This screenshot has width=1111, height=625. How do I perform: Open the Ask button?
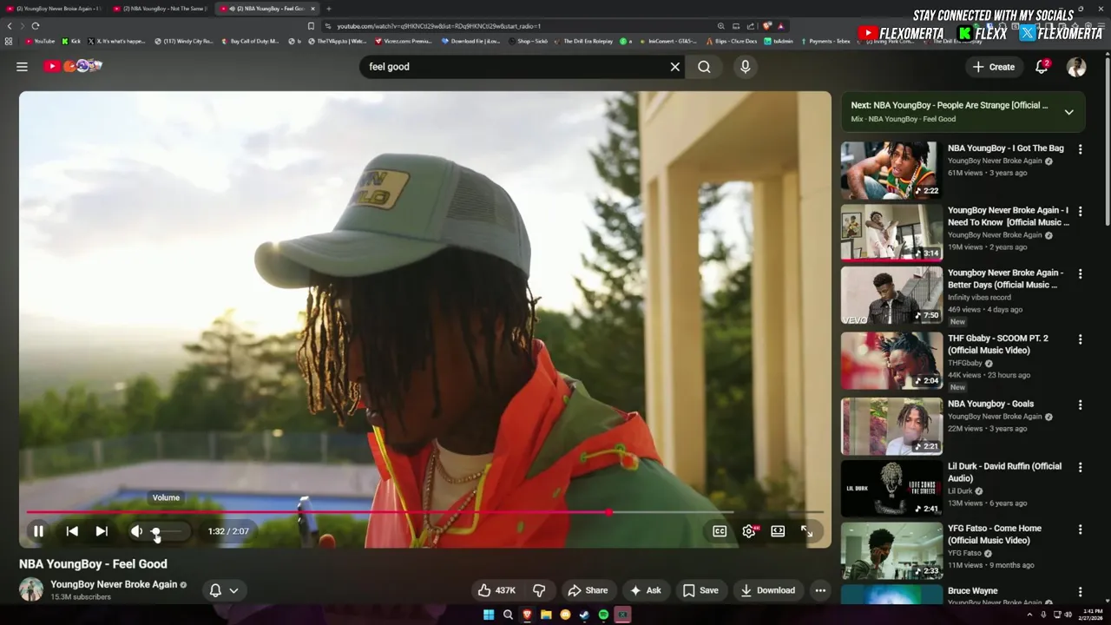[x=645, y=590]
